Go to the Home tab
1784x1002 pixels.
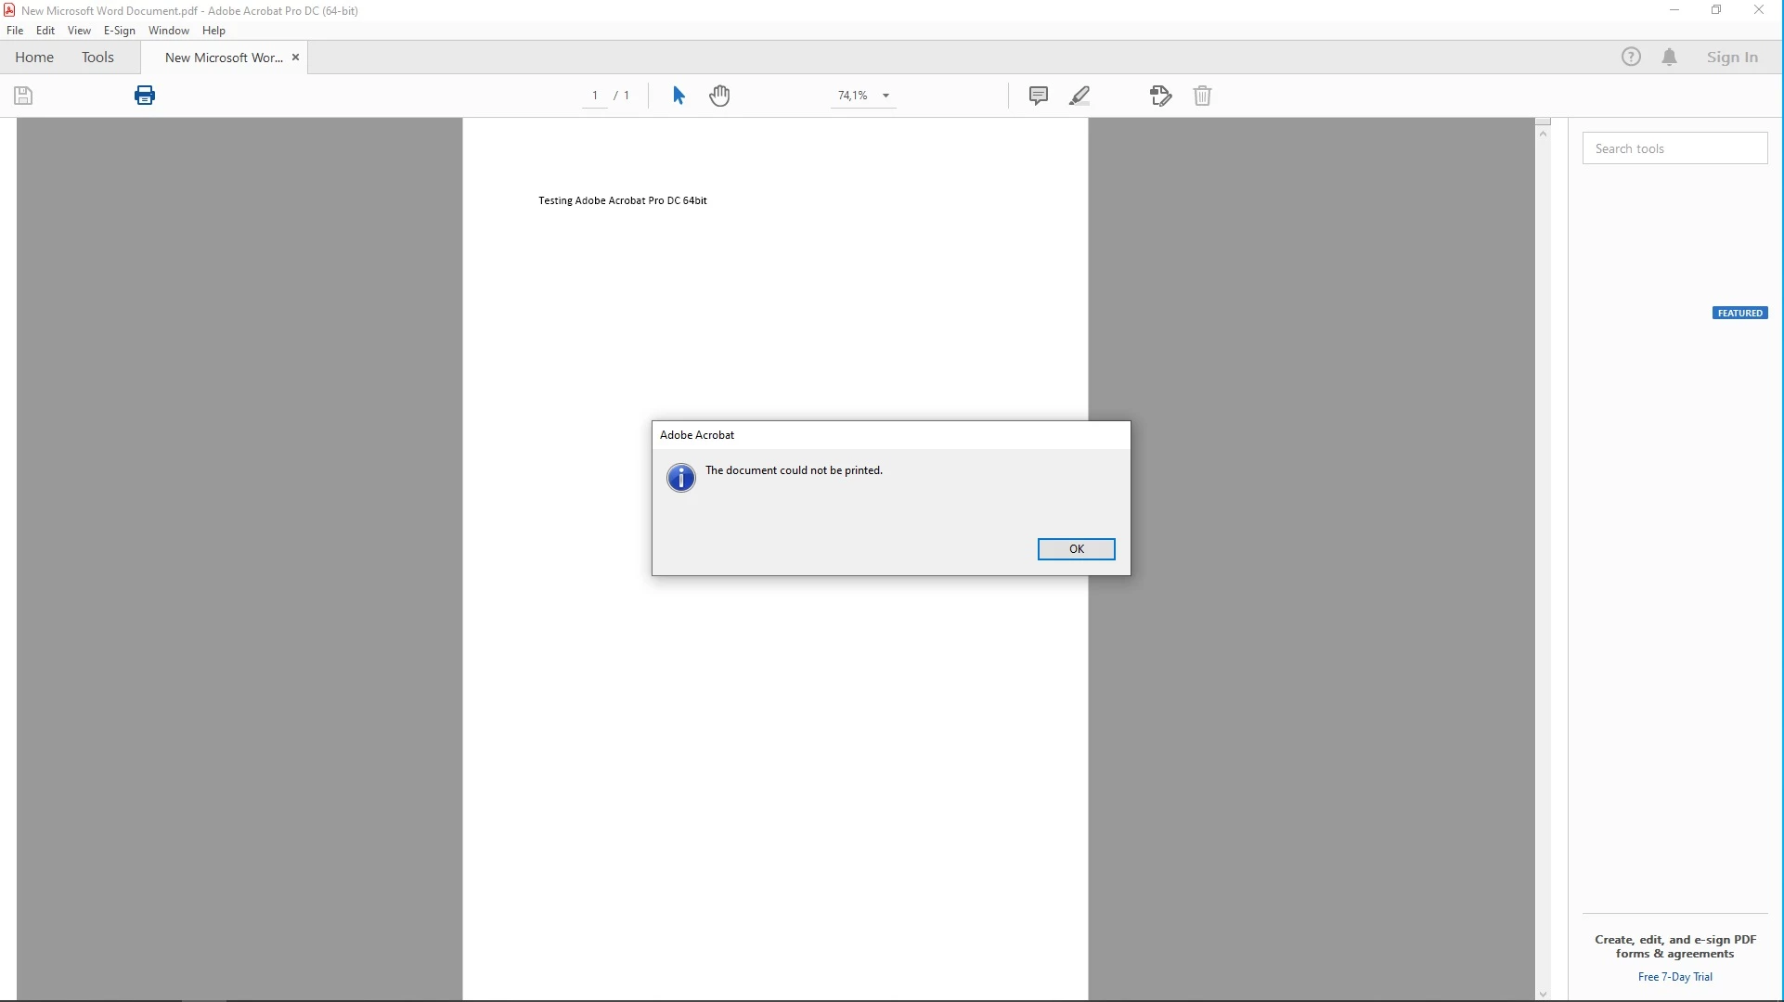pyautogui.click(x=34, y=58)
